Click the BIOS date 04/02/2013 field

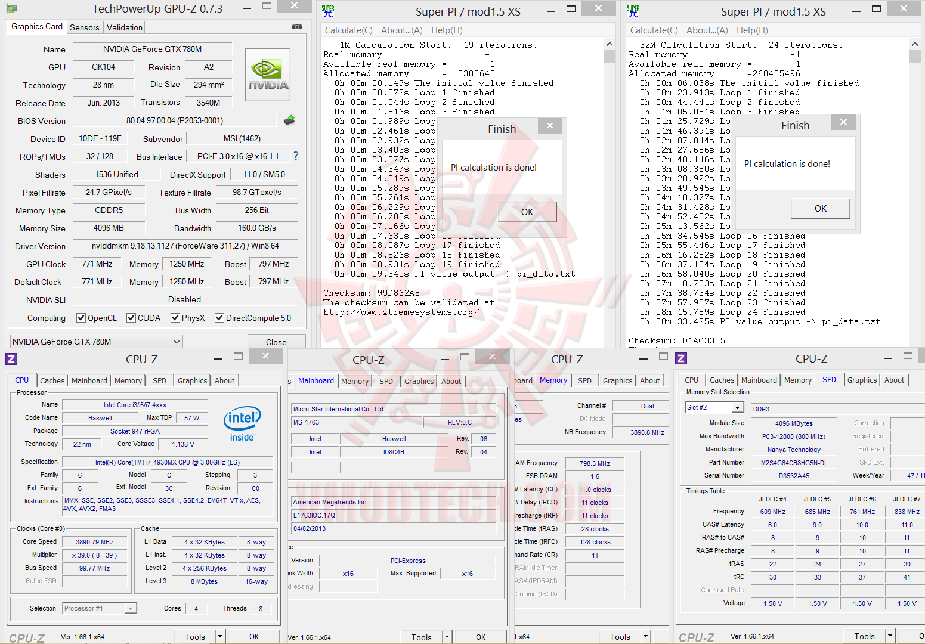pyautogui.click(x=394, y=528)
